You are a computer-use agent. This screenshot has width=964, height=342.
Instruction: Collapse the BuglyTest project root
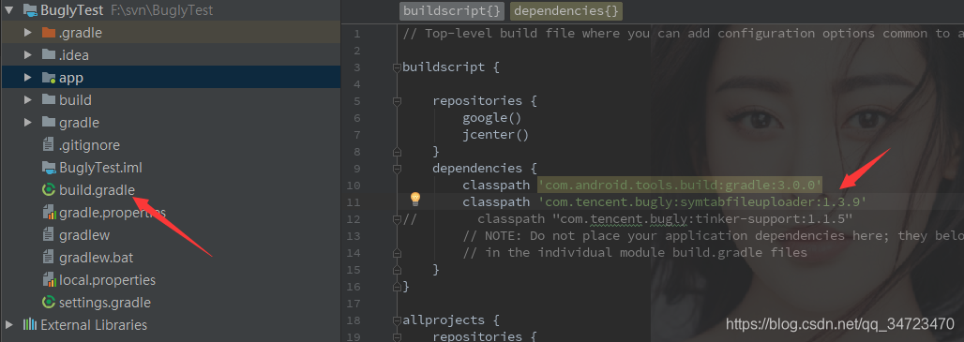[x=9, y=10]
